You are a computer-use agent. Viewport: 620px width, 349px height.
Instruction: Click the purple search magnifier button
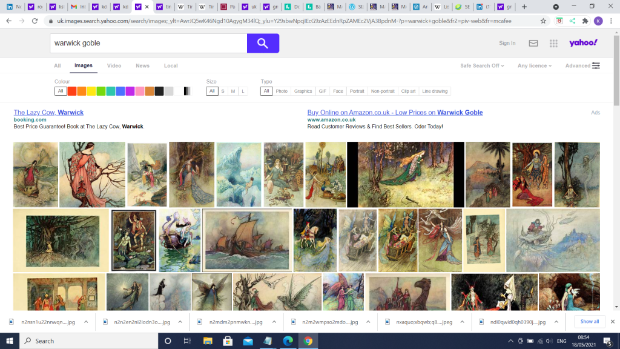tap(263, 43)
